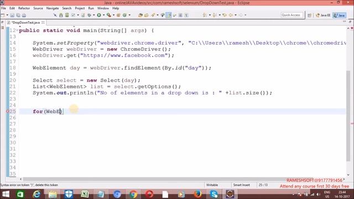Click the vertical editor scrollbar
The image size is (354, 199).
pos(348,116)
